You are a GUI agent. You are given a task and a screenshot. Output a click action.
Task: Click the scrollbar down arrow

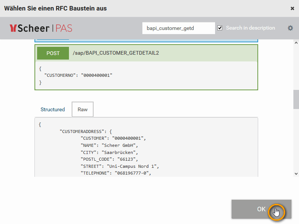(x=296, y=173)
